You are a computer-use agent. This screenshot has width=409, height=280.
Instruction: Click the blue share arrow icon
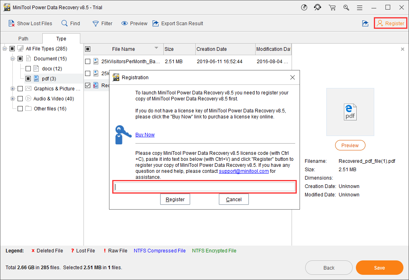365,24
